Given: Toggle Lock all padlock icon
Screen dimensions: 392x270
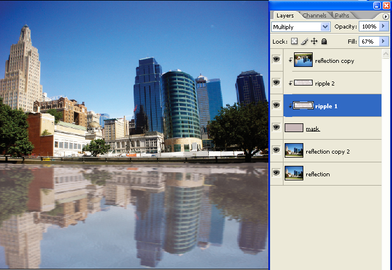Looking at the screenshot, I should (324, 41).
